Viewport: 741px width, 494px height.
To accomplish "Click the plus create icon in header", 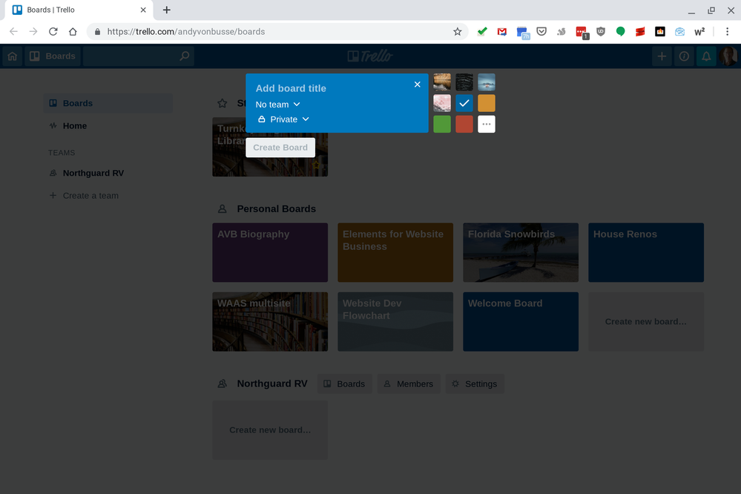I will click(x=662, y=56).
